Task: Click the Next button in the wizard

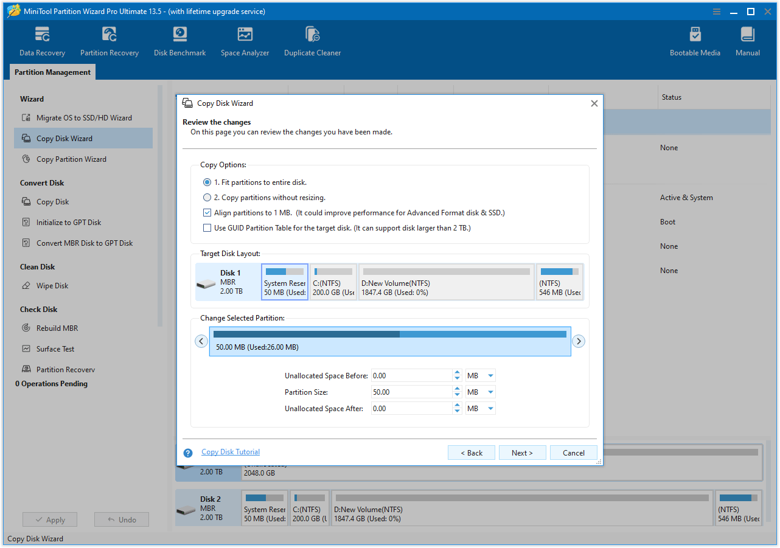Action: point(522,453)
